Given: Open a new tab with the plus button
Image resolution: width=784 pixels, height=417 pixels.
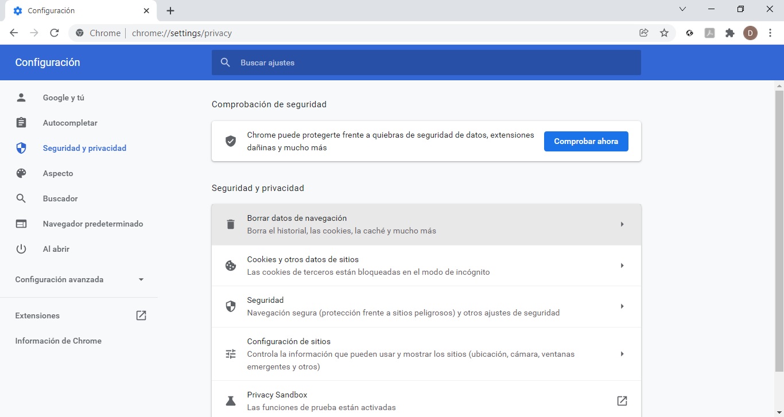Looking at the screenshot, I should point(170,11).
